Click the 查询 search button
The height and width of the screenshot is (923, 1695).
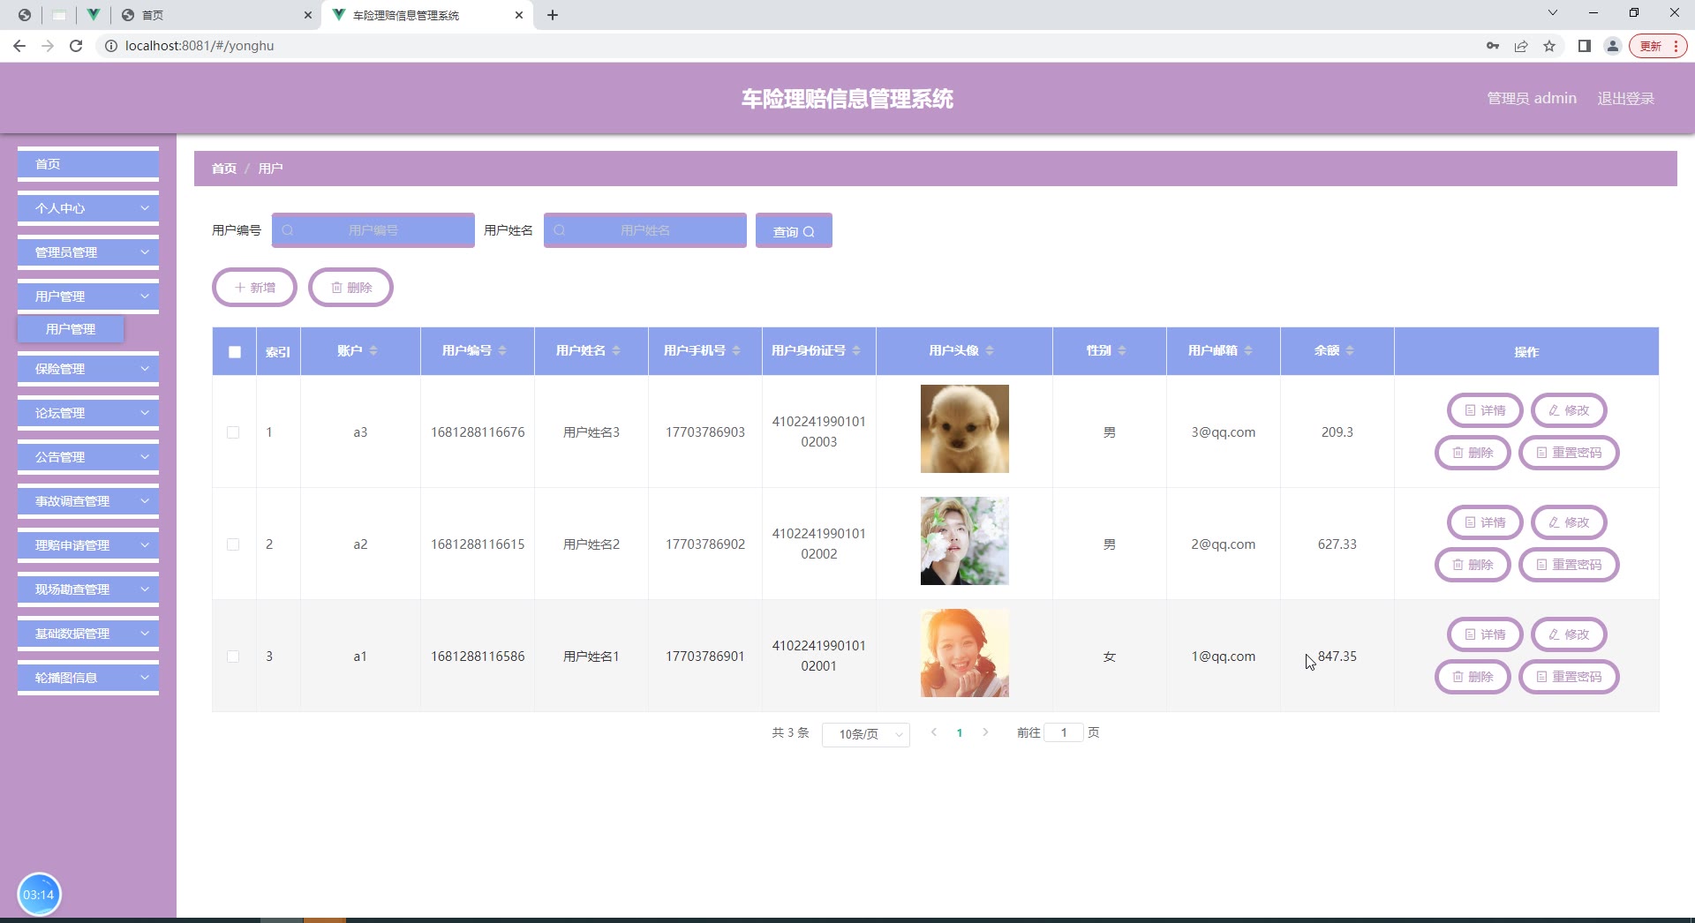[794, 231]
